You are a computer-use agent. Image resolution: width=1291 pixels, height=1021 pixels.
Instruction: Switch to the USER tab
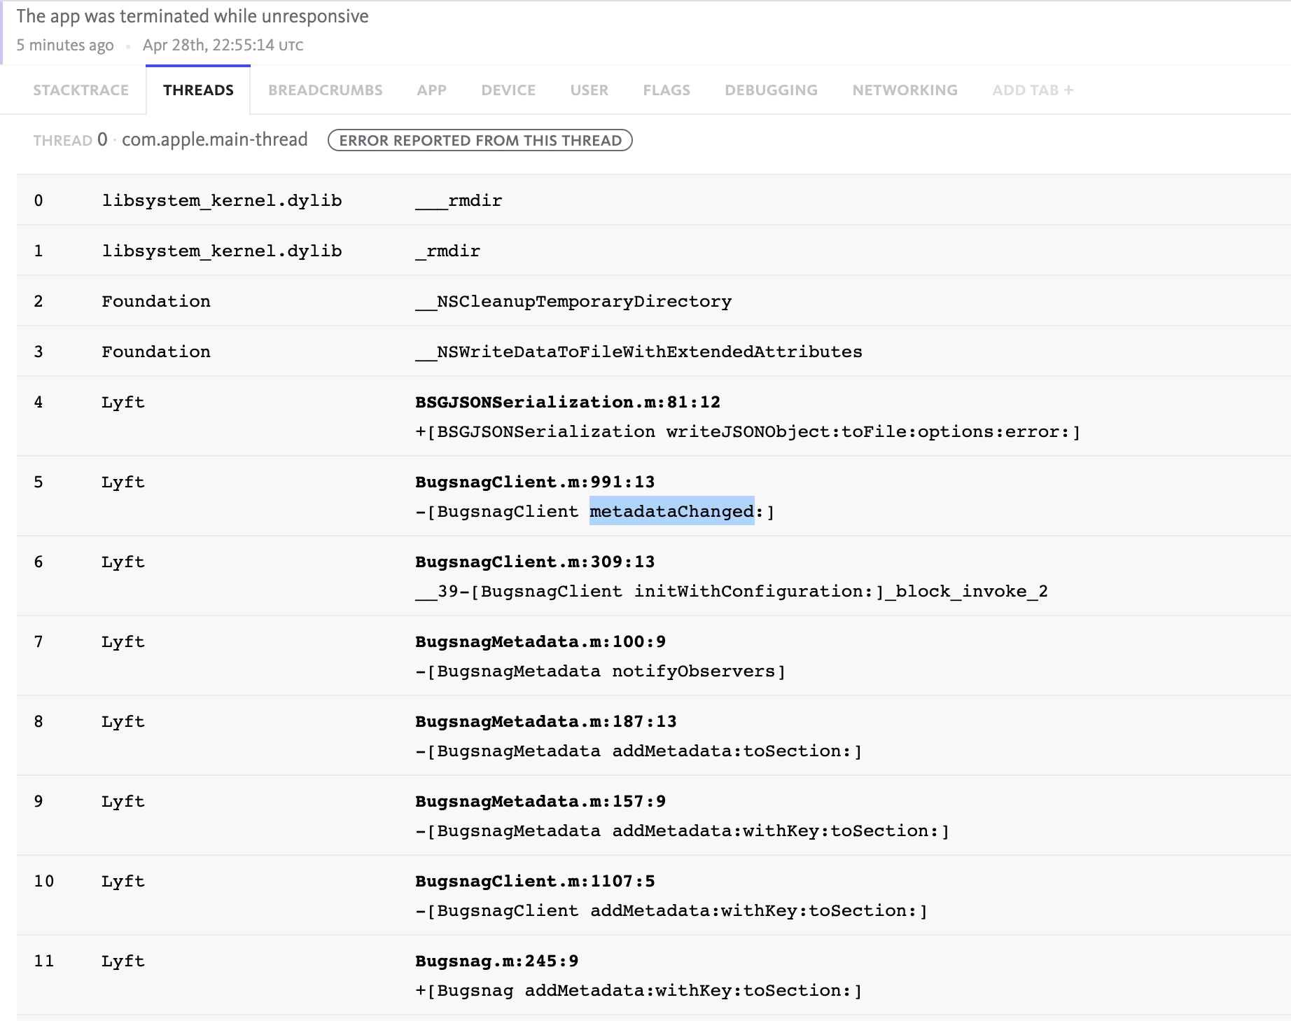click(x=589, y=90)
